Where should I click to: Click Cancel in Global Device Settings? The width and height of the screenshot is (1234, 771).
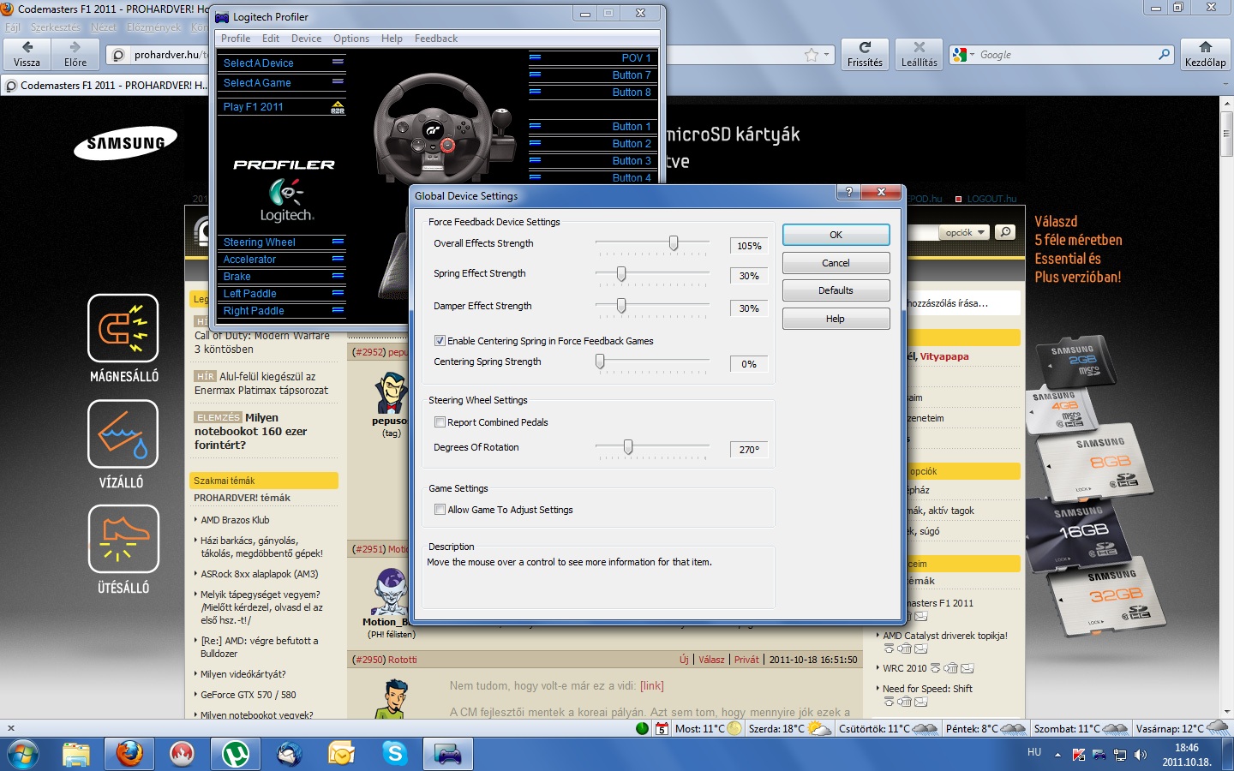(836, 263)
